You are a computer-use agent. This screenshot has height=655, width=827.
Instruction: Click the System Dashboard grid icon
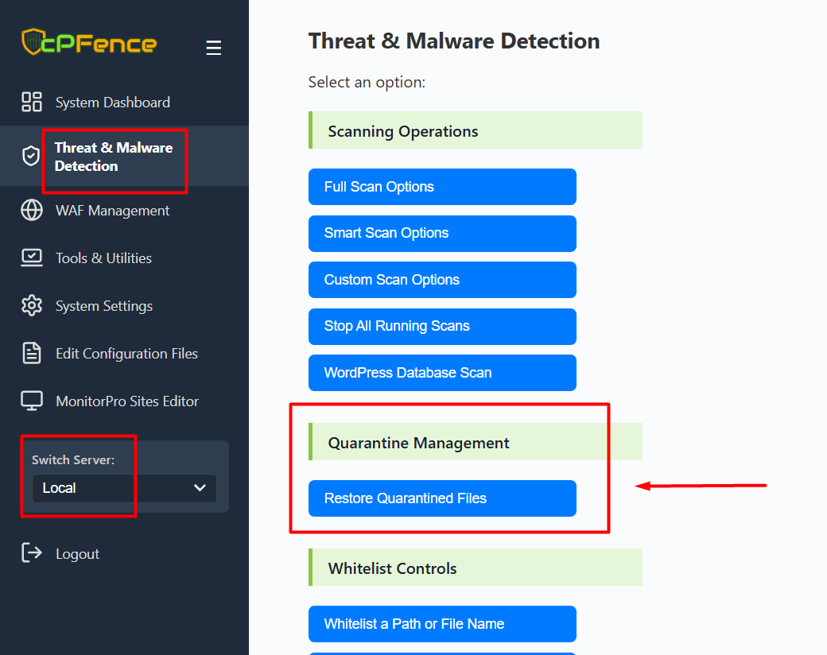tap(32, 102)
